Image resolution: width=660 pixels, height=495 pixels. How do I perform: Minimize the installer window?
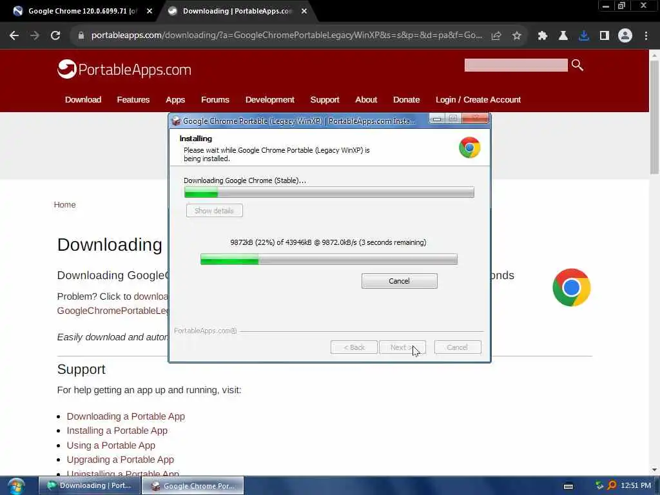click(x=437, y=119)
